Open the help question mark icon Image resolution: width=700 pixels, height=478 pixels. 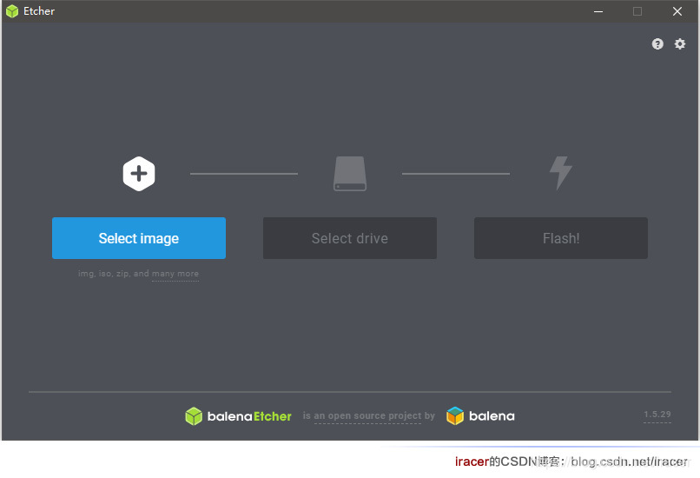657,43
